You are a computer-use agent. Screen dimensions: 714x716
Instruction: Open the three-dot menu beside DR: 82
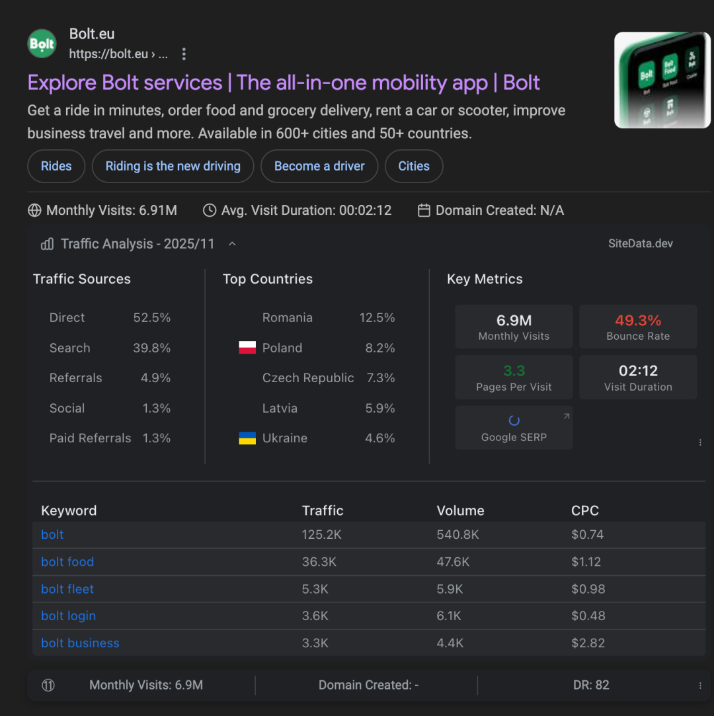point(700,685)
